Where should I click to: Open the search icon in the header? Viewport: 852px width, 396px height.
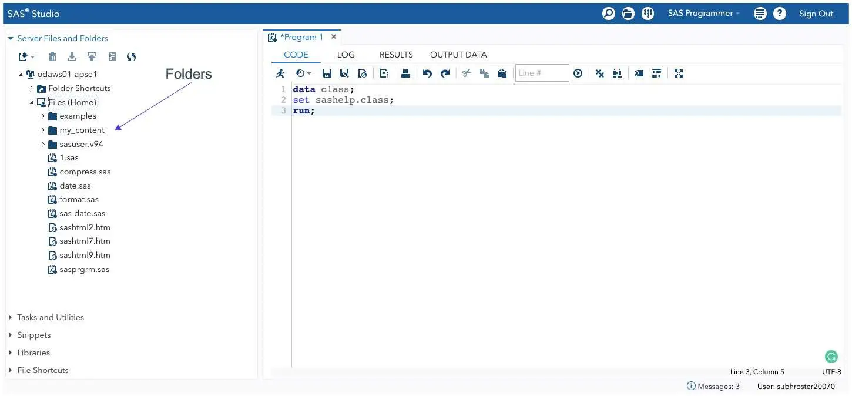(x=609, y=14)
